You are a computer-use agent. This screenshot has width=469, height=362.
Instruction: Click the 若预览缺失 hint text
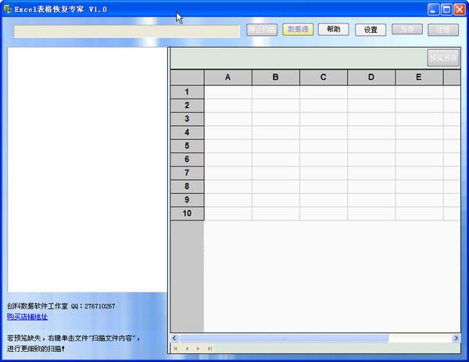click(73, 339)
